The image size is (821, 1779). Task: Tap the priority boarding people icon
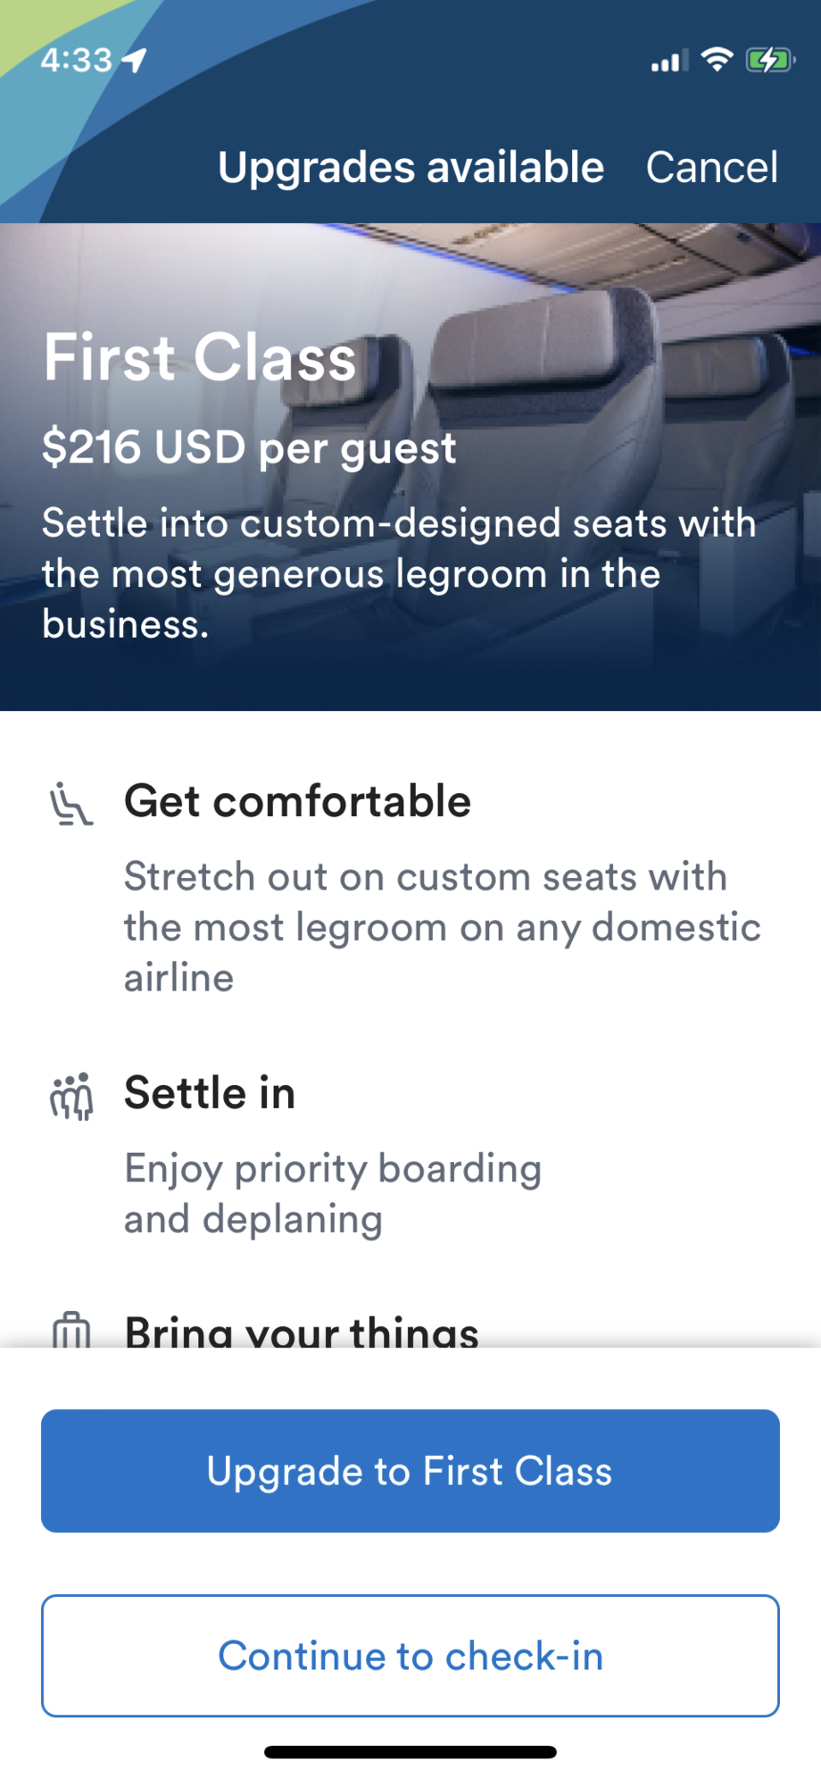coord(71,1096)
